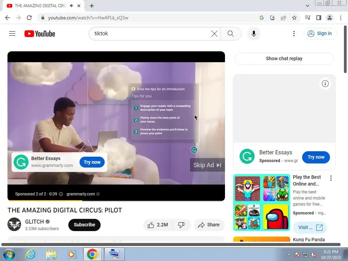Open the Chrome profile avatar
The image size is (348, 261).
[x=330, y=18]
